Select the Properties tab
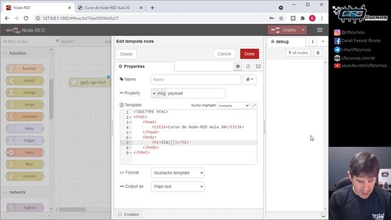Viewport: 391px width, 220px height. click(x=145, y=67)
